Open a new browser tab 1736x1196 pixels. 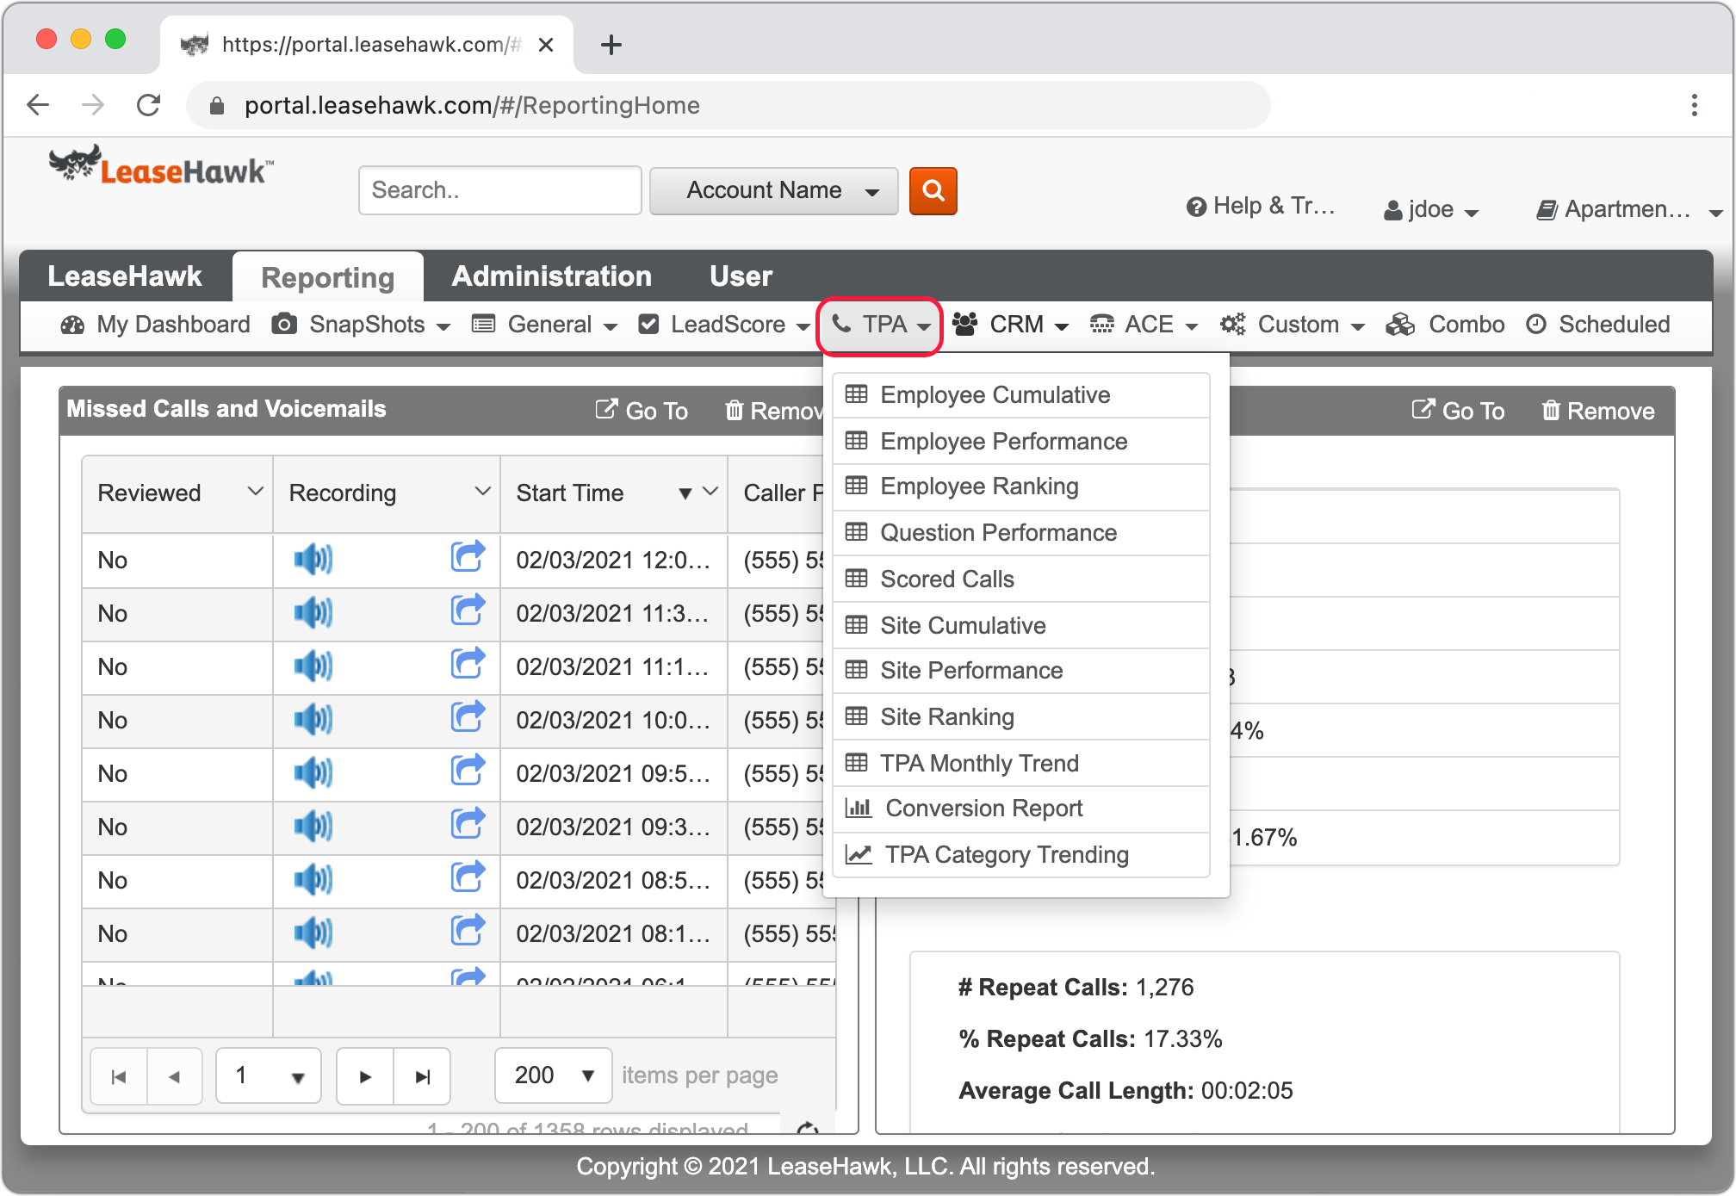pos(611,45)
